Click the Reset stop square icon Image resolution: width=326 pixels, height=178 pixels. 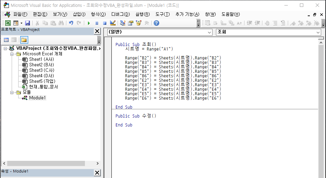point(105,23)
